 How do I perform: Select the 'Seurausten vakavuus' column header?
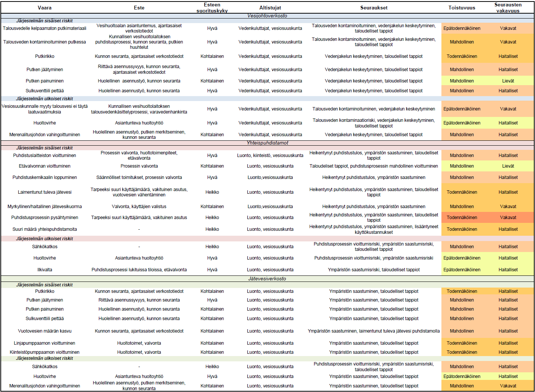click(508, 8)
